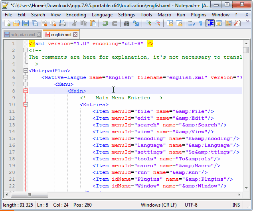Collapse the Entries fold marker on line 10

[x=26, y=105]
